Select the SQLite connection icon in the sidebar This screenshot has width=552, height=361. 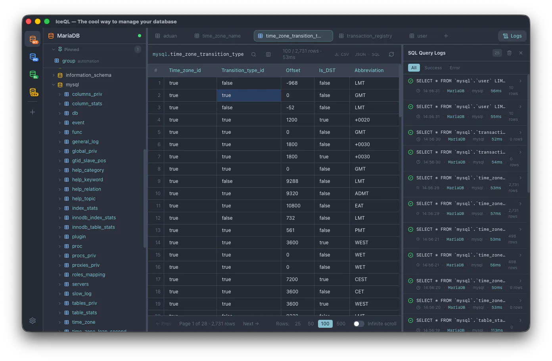[33, 74]
